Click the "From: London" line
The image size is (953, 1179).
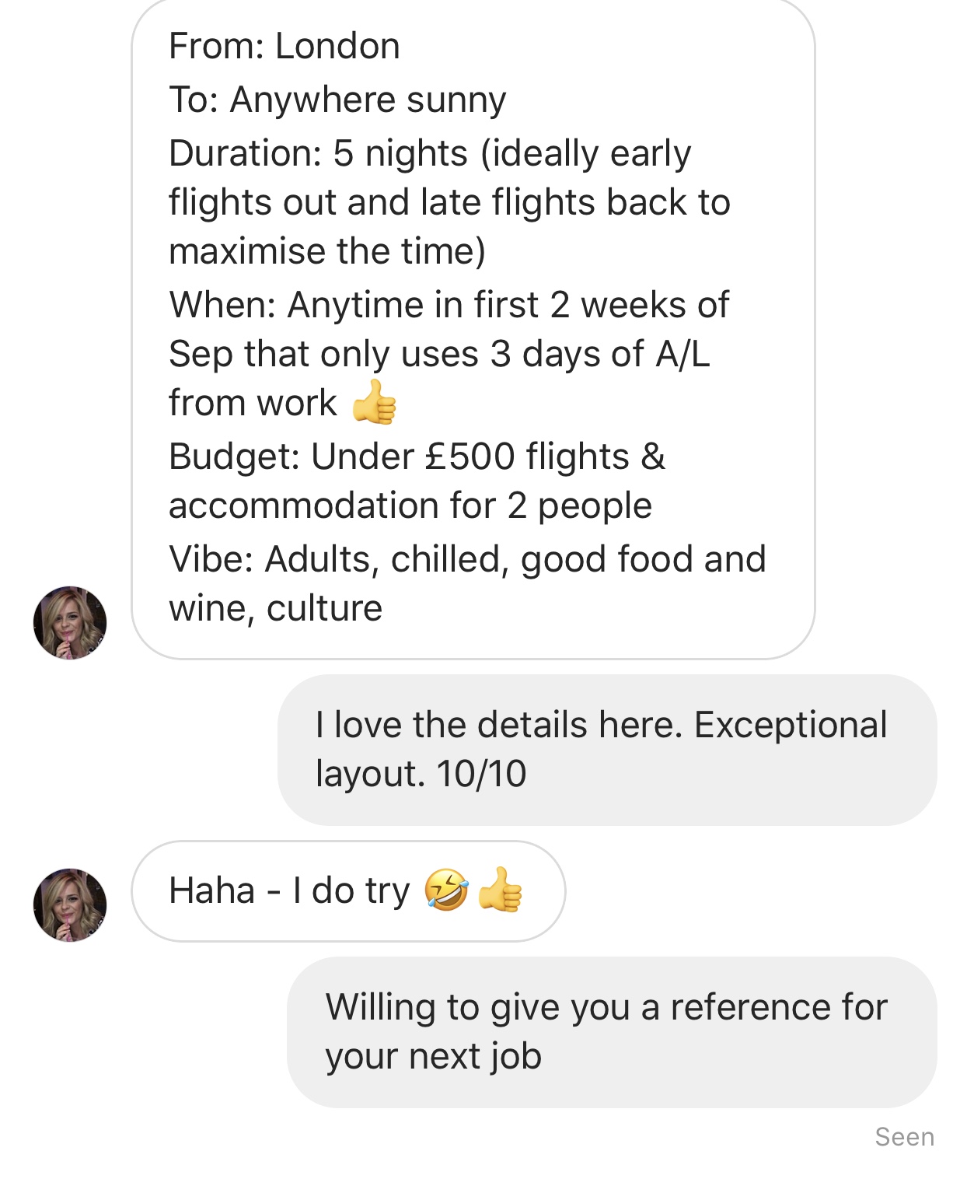(x=285, y=47)
